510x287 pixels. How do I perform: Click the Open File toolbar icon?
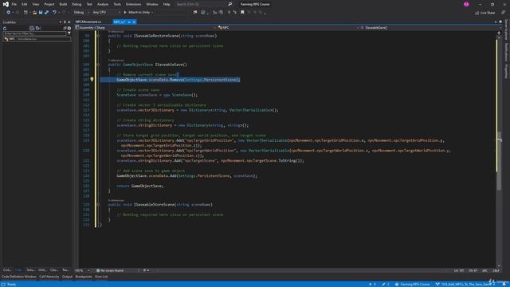(34, 13)
